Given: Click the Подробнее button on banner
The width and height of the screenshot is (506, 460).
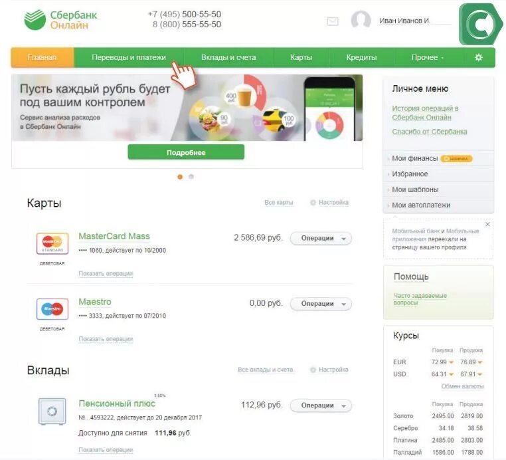Looking at the screenshot, I should [186, 152].
